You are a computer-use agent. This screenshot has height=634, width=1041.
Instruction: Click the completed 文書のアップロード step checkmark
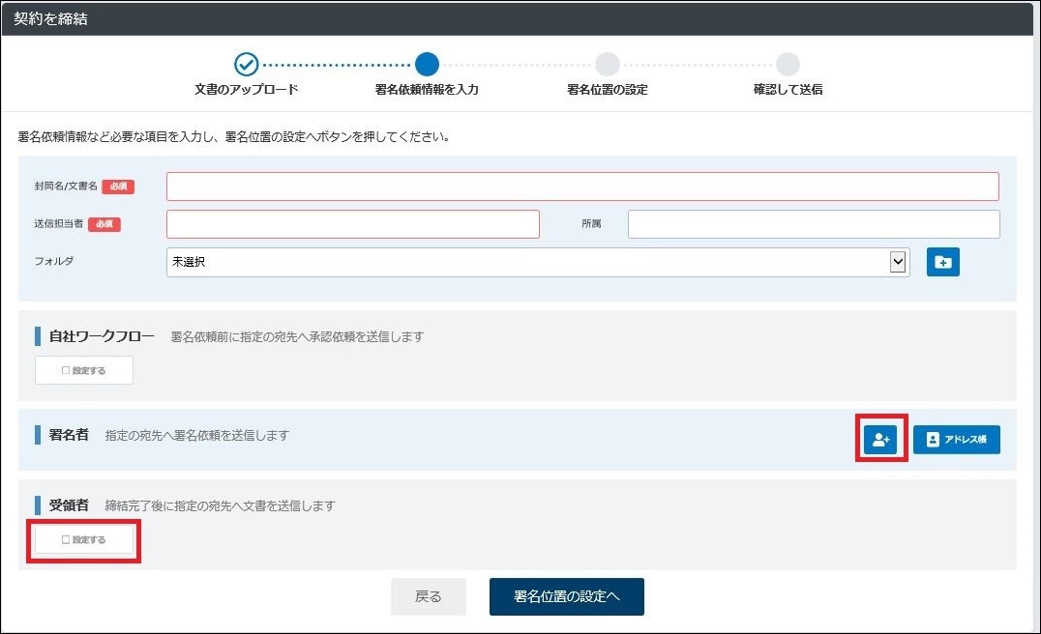[247, 65]
